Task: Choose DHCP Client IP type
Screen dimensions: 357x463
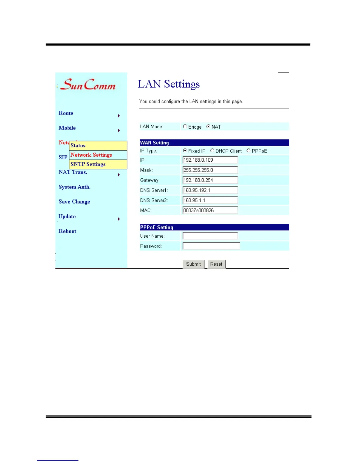Action: [212, 151]
